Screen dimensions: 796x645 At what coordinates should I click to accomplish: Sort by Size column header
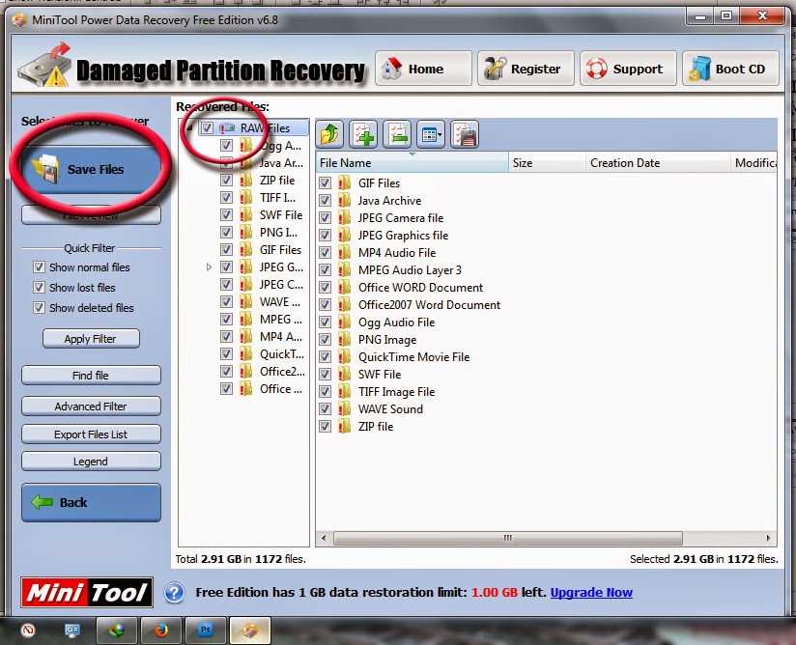tap(547, 163)
